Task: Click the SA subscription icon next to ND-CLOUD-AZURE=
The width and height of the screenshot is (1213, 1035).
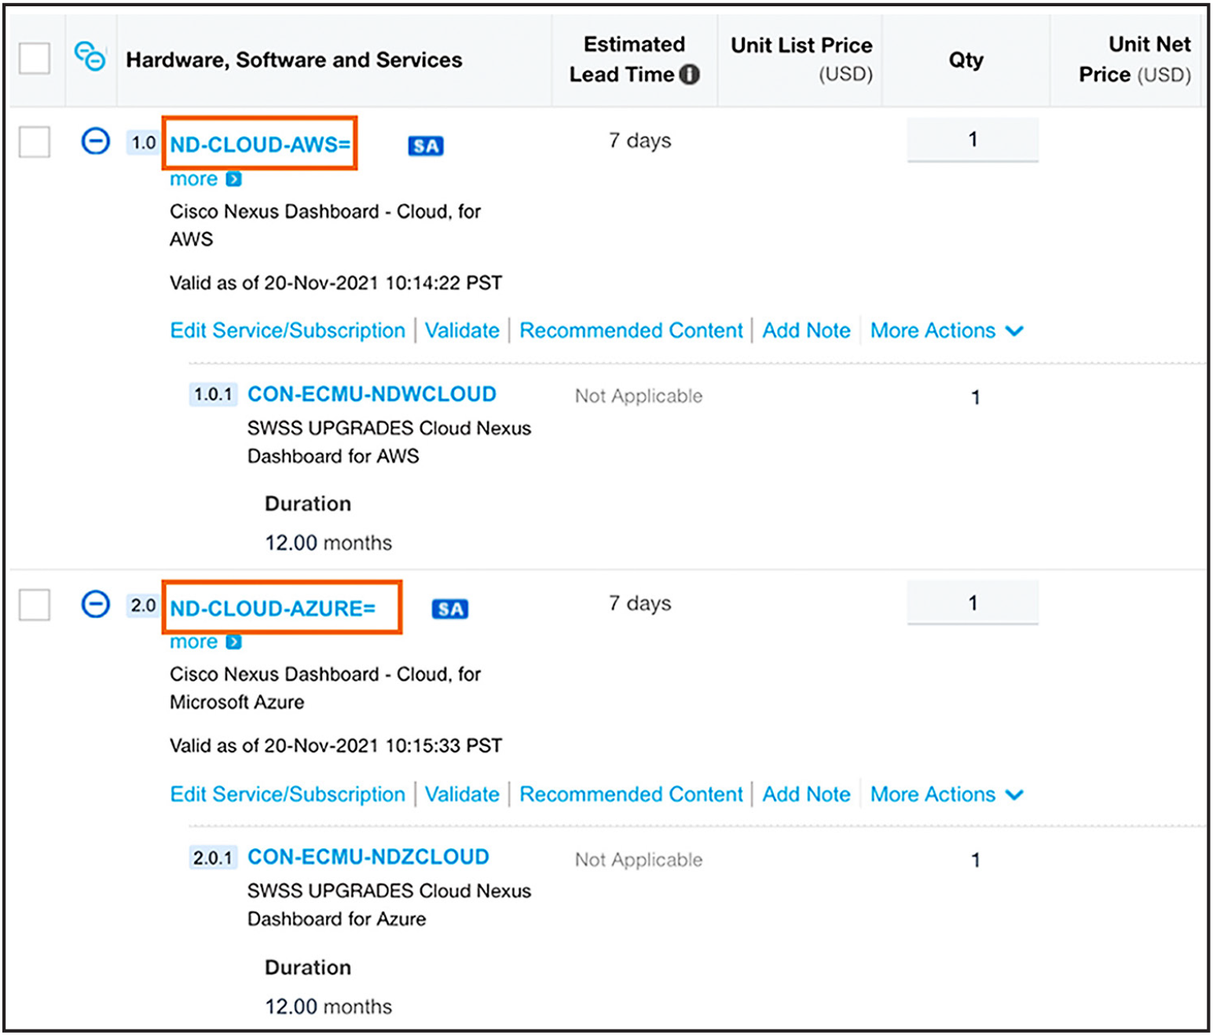Action: coord(449,609)
